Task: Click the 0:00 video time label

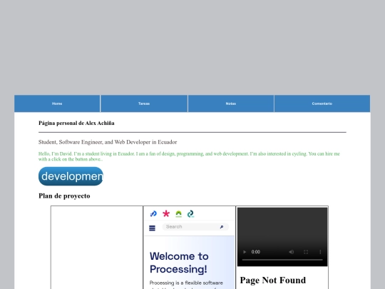Action: pyautogui.click(x=256, y=252)
